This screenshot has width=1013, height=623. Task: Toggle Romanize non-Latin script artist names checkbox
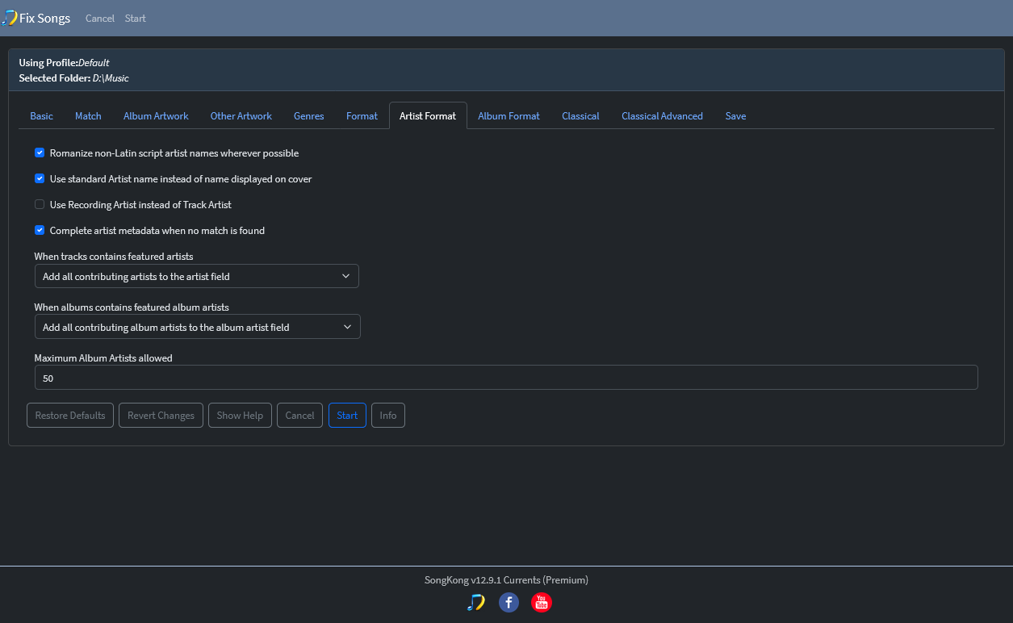pyautogui.click(x=40, y=153)
